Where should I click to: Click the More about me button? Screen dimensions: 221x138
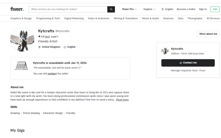pos(208,34)
